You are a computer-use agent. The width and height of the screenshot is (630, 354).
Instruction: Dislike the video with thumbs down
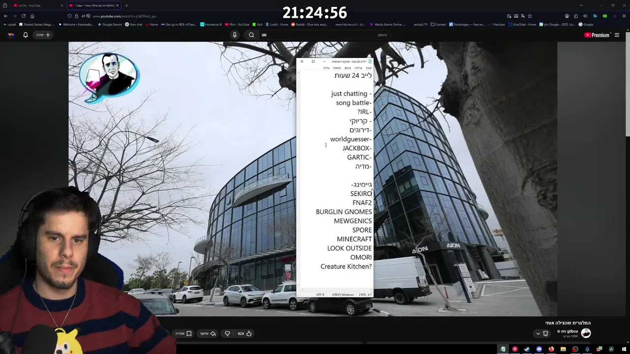[x=227, y=333]
